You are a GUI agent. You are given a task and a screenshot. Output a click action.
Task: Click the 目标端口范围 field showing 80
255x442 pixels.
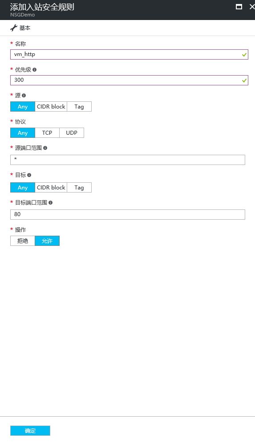(x=128, y=214)
